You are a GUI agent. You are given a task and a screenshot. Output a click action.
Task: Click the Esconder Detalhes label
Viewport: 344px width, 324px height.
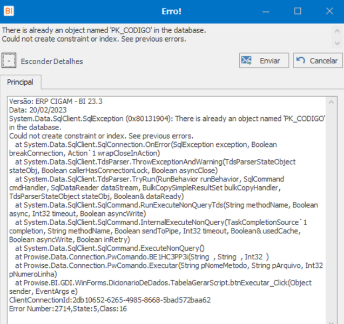click(52, 62)
